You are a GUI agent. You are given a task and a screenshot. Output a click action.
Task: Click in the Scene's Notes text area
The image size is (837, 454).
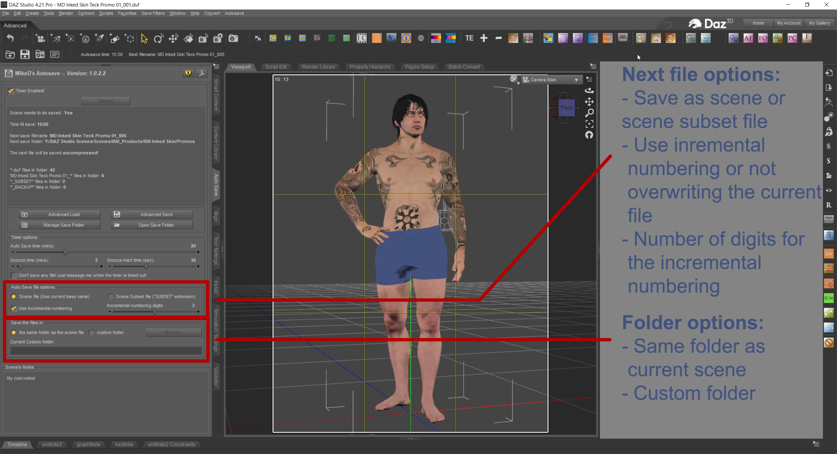click(x=106, y=402)
